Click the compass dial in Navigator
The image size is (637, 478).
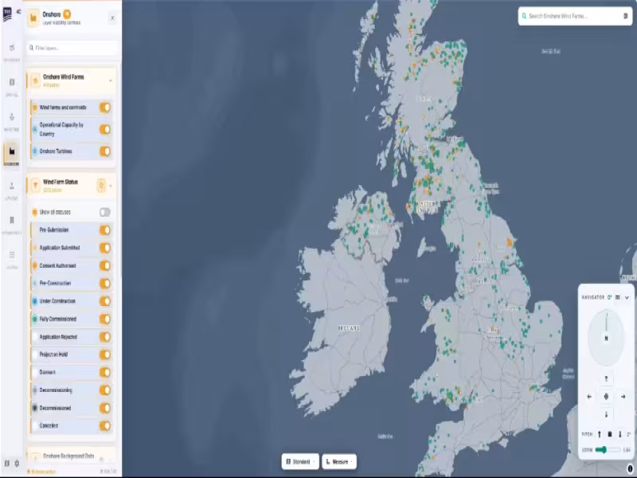click(x=606, y=337)
